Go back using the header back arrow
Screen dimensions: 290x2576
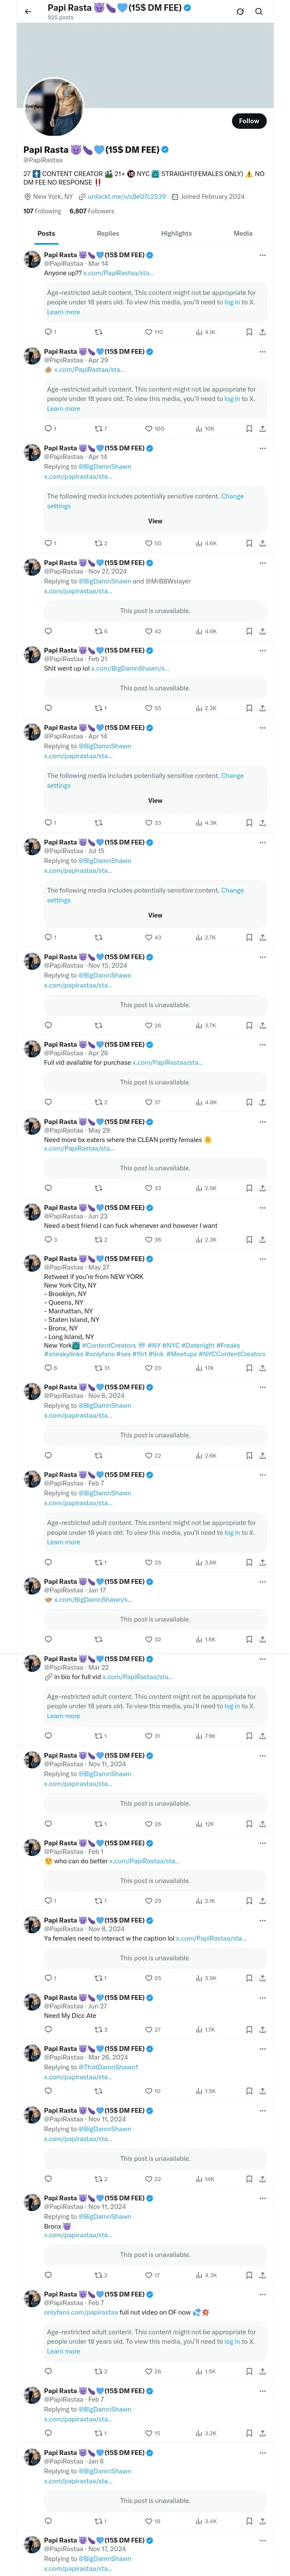click(28, 12)
